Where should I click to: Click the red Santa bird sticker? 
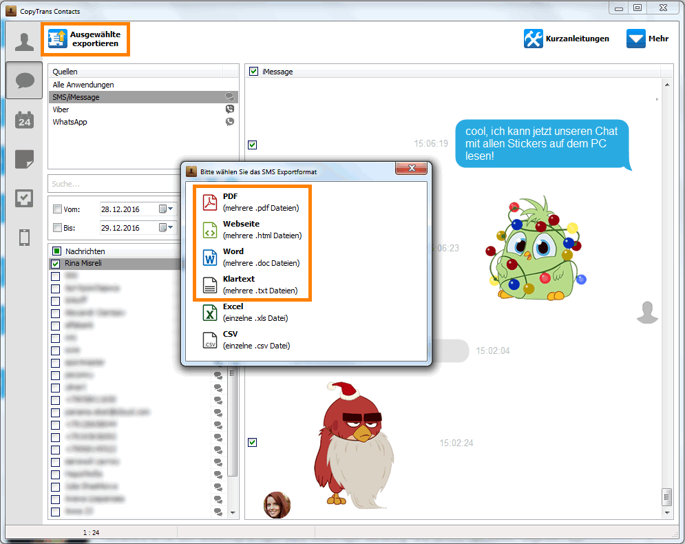tap(355, 444)
